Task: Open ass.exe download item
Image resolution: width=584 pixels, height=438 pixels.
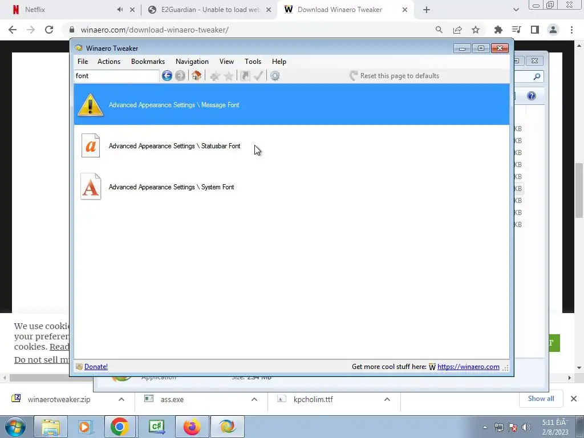Action: click(172, 399)
